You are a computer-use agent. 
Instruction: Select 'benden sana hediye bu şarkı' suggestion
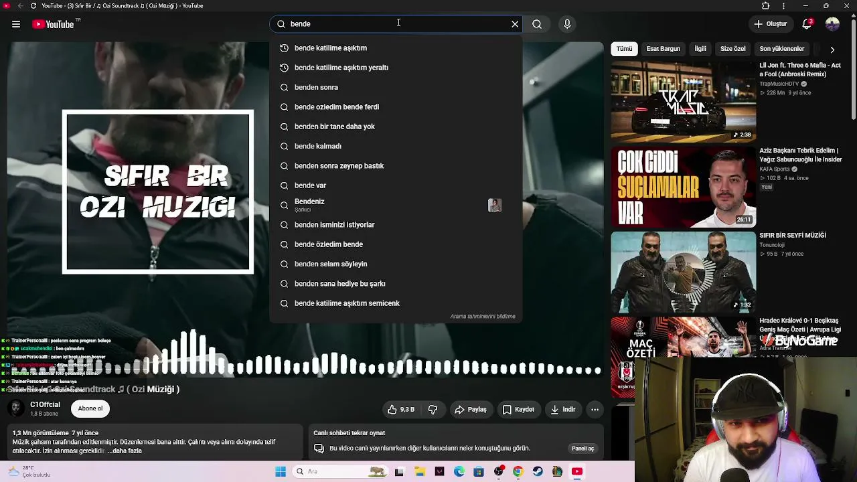tap(396, 284)
